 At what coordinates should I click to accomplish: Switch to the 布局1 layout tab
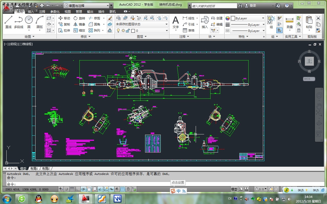point(34,169)
